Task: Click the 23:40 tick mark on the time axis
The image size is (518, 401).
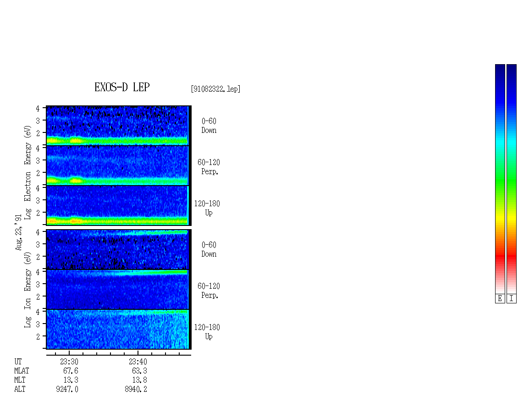Action: (138, 353)
